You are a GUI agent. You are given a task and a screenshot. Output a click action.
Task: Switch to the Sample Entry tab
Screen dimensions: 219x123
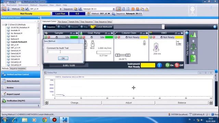click(74, 22)
